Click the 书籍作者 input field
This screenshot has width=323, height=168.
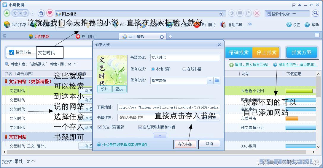click(x=157, y=117)
